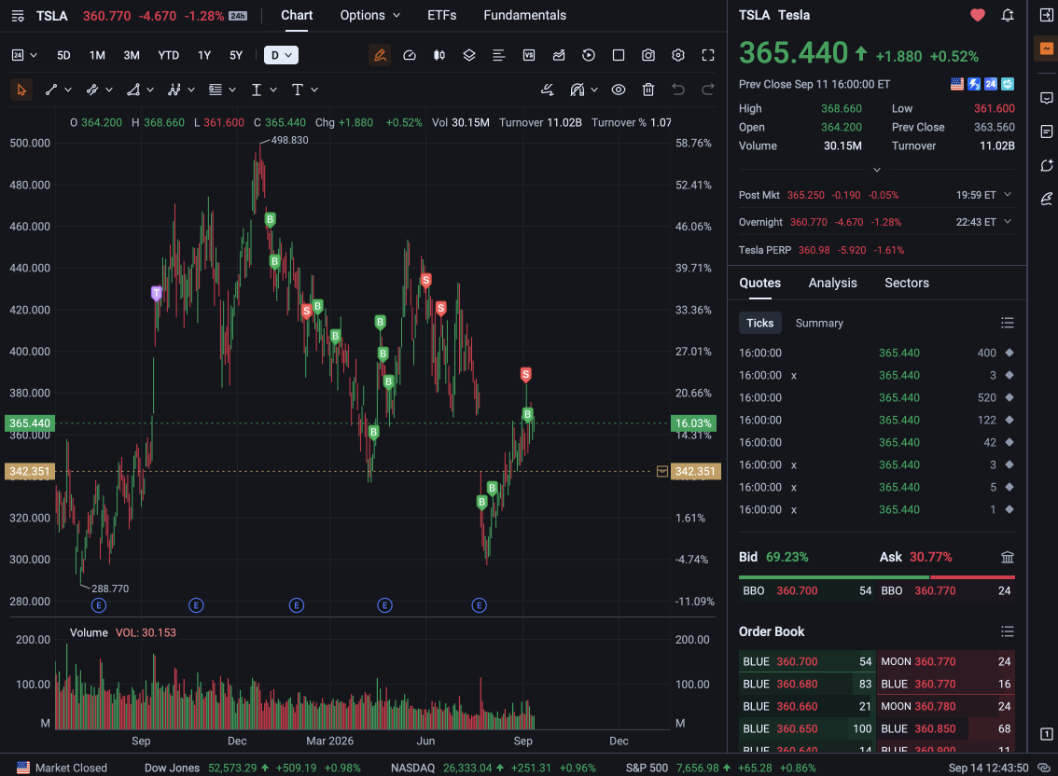Switch to the Analysis tab

click(832, 283)
